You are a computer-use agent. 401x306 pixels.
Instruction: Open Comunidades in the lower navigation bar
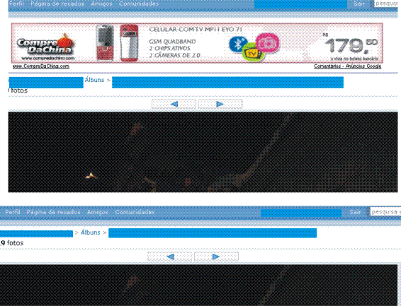click(x=135, y=212)
